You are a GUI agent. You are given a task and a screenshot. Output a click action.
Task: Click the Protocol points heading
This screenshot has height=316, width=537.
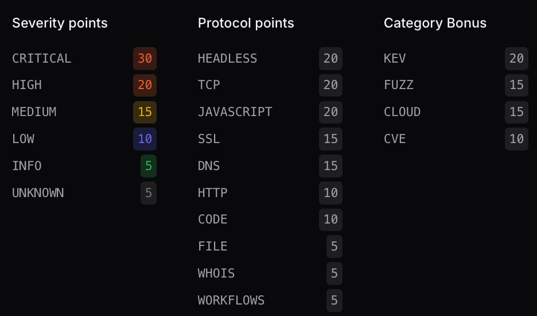click(246, 23)
